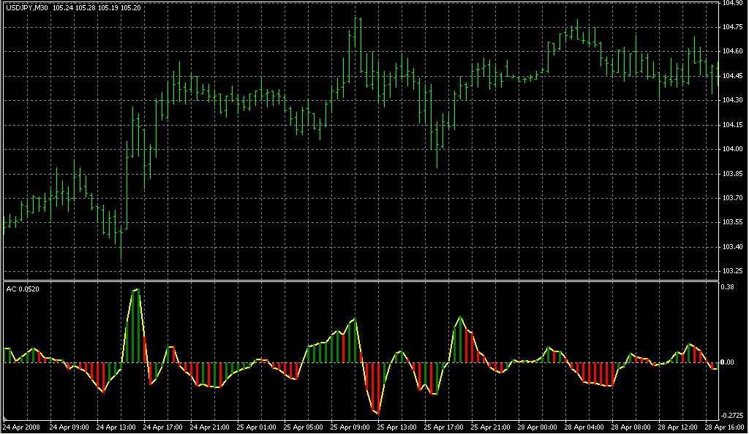749x434 pixels.
Task: Click the 0.38 indicator scale value
Action: point(728,287)
